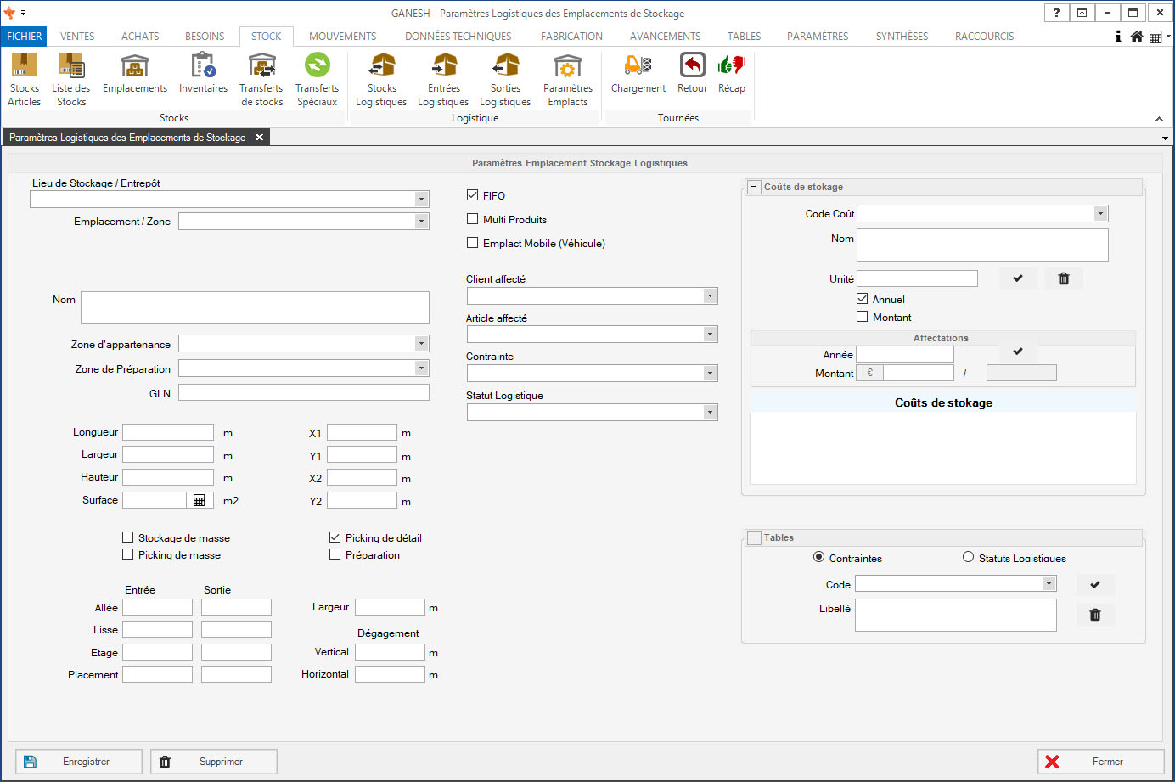Open the Code Coût dropdown
Image resolution: width=1175 pixels, height=782 pixels.
pos(1100,214)
